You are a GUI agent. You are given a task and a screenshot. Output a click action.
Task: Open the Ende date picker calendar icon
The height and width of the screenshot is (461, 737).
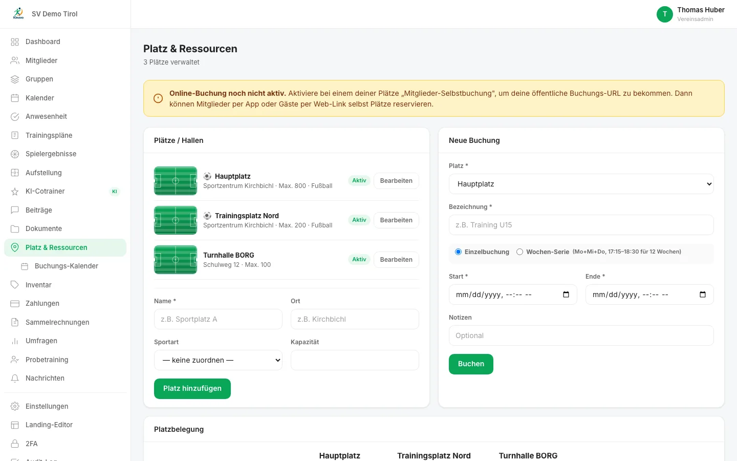[x=703, y=295]
